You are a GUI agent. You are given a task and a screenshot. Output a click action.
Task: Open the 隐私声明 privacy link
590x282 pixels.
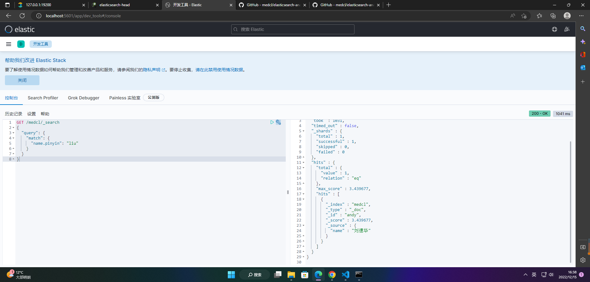pyautogui.click(x=154, y=70)
